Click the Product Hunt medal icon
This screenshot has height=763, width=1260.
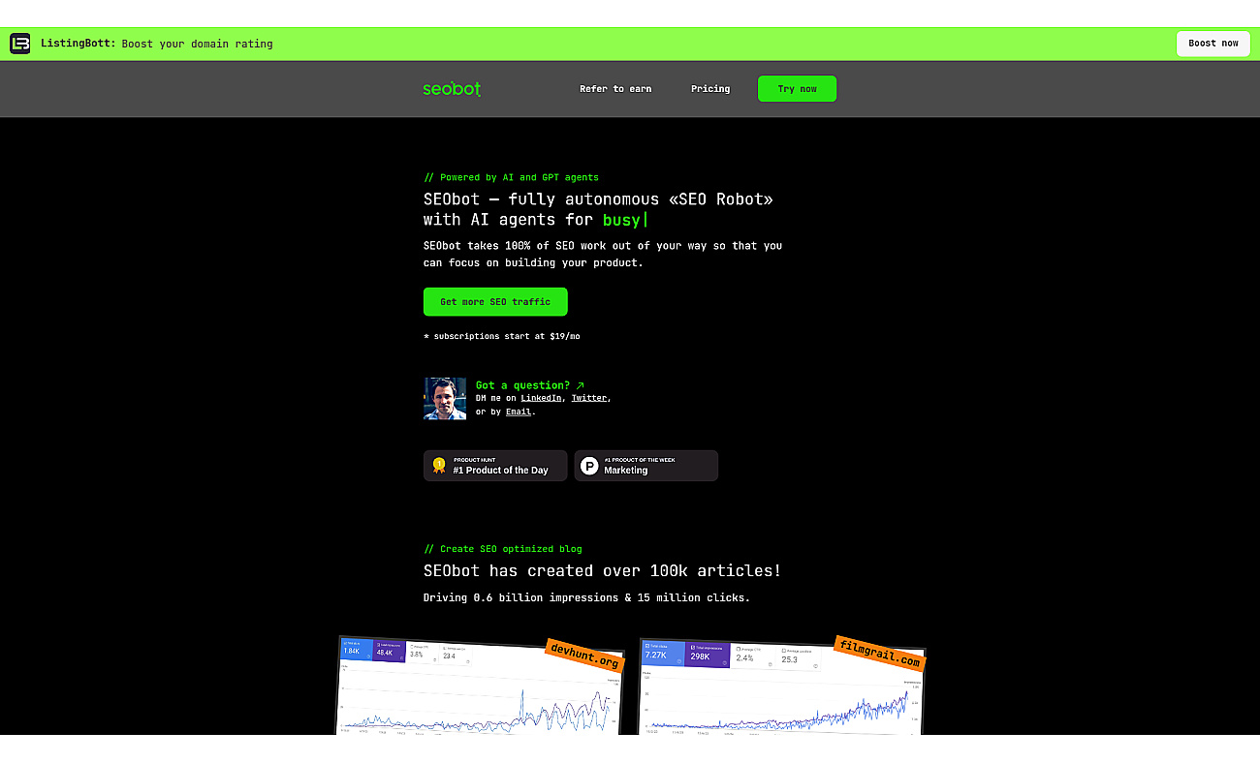tap(439, 466)
